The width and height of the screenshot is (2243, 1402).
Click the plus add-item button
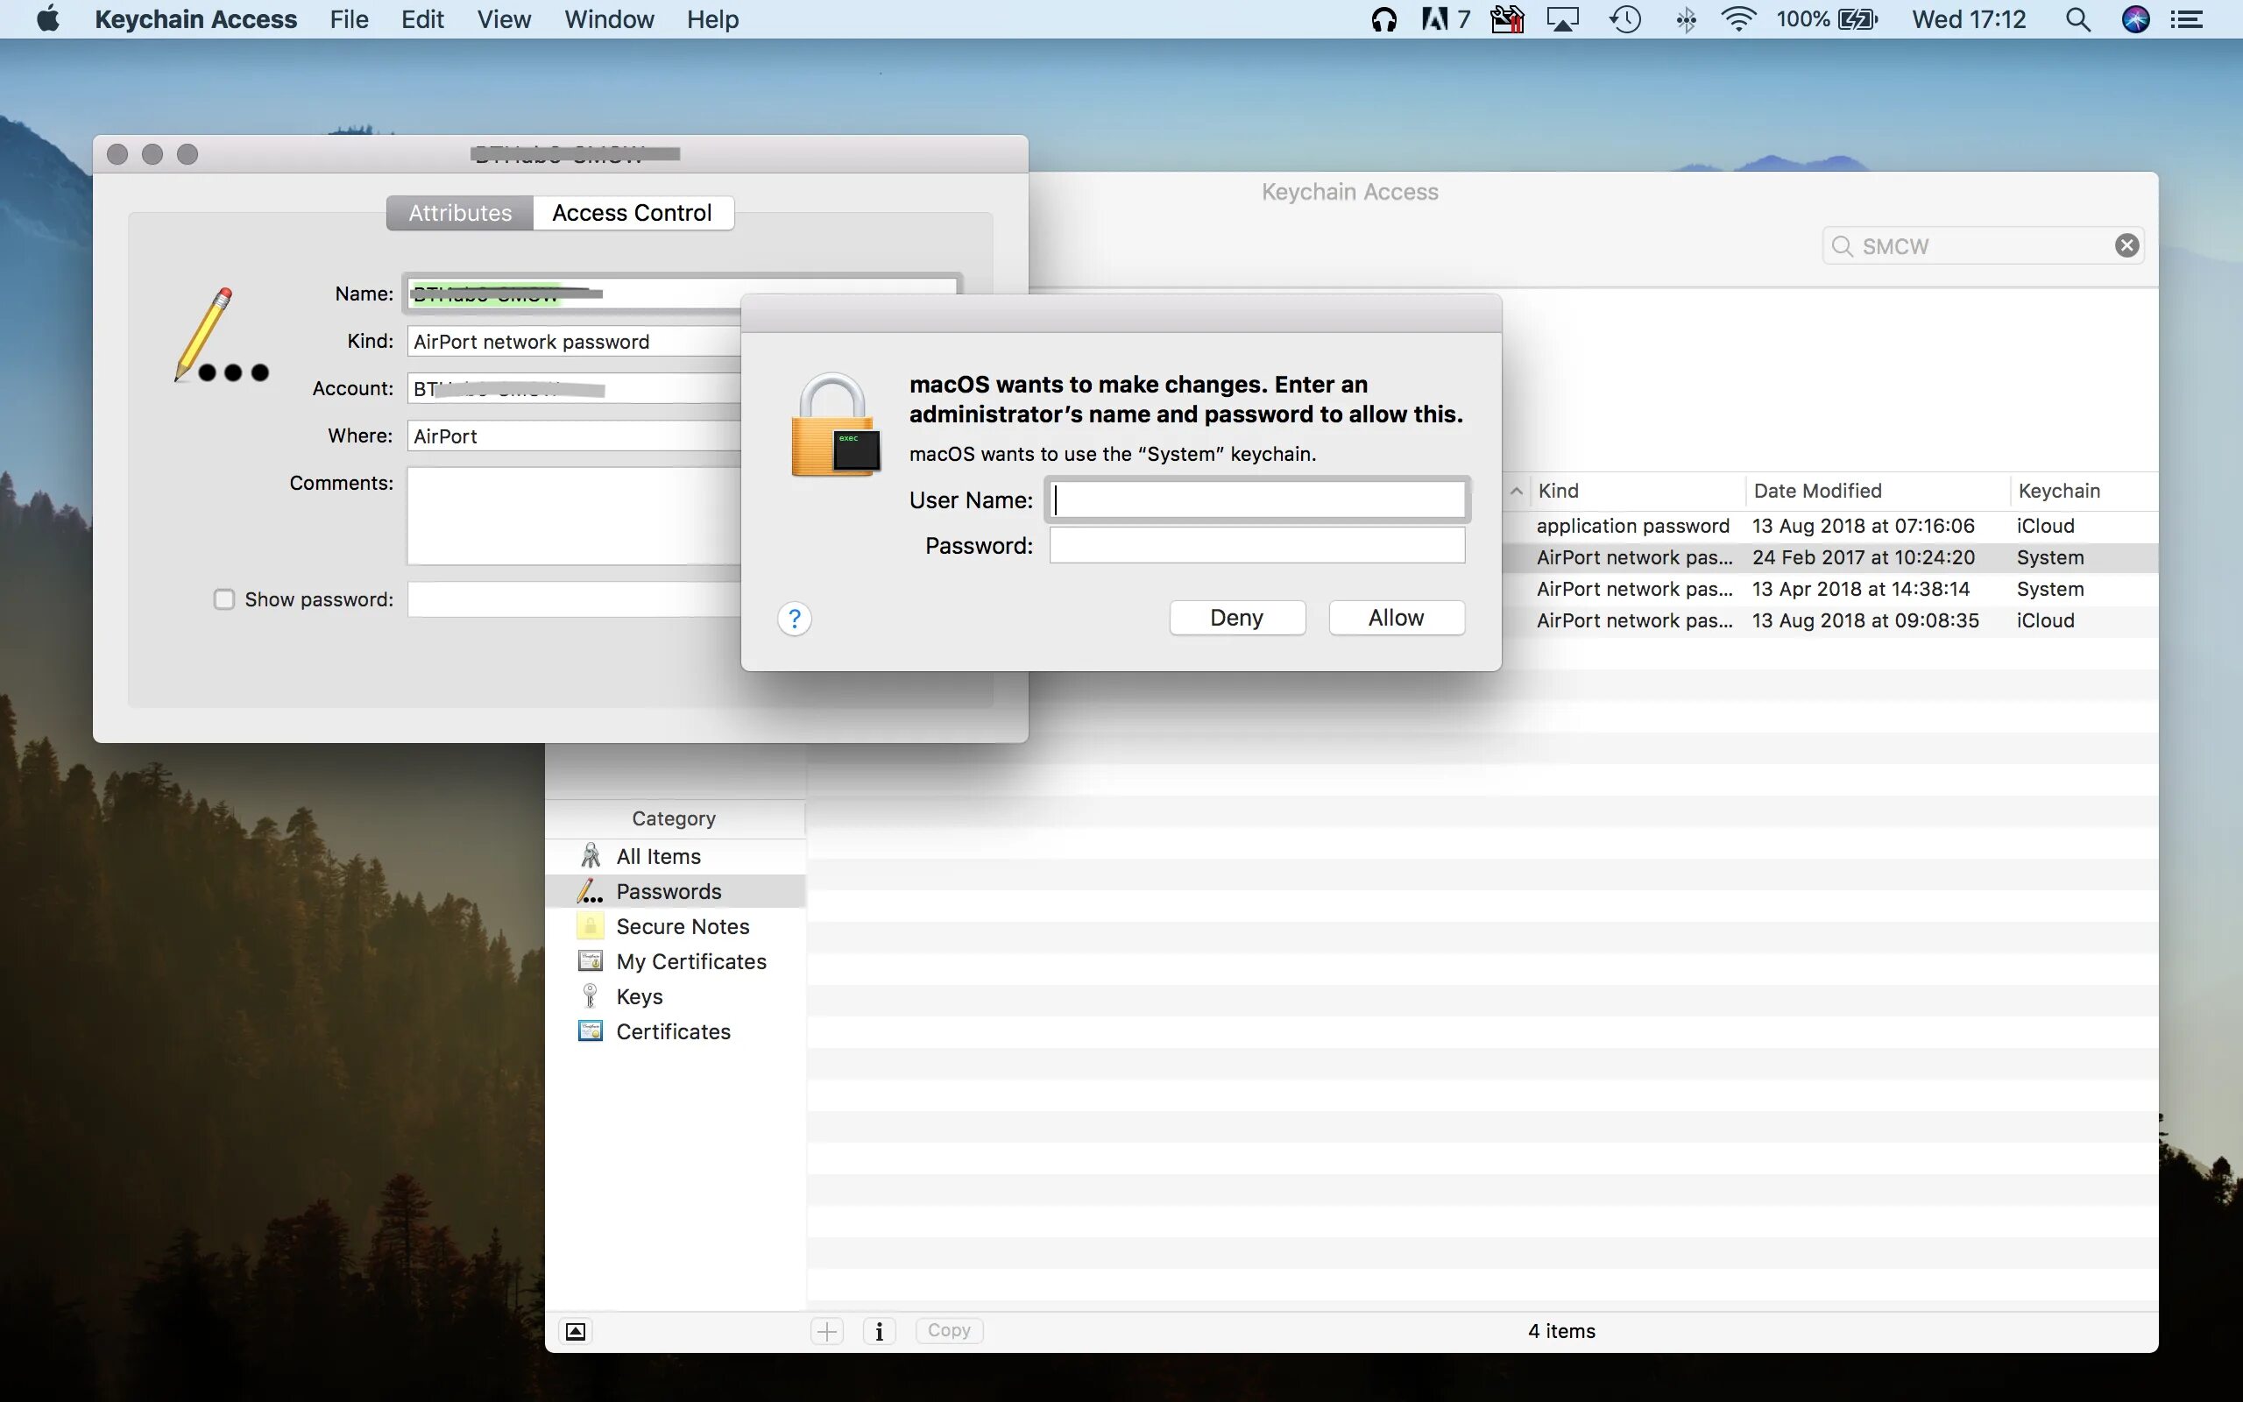[x=827, y=1331]
